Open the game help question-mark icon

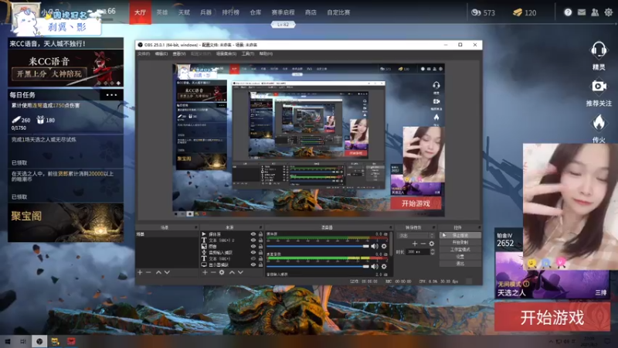point(568,12)
